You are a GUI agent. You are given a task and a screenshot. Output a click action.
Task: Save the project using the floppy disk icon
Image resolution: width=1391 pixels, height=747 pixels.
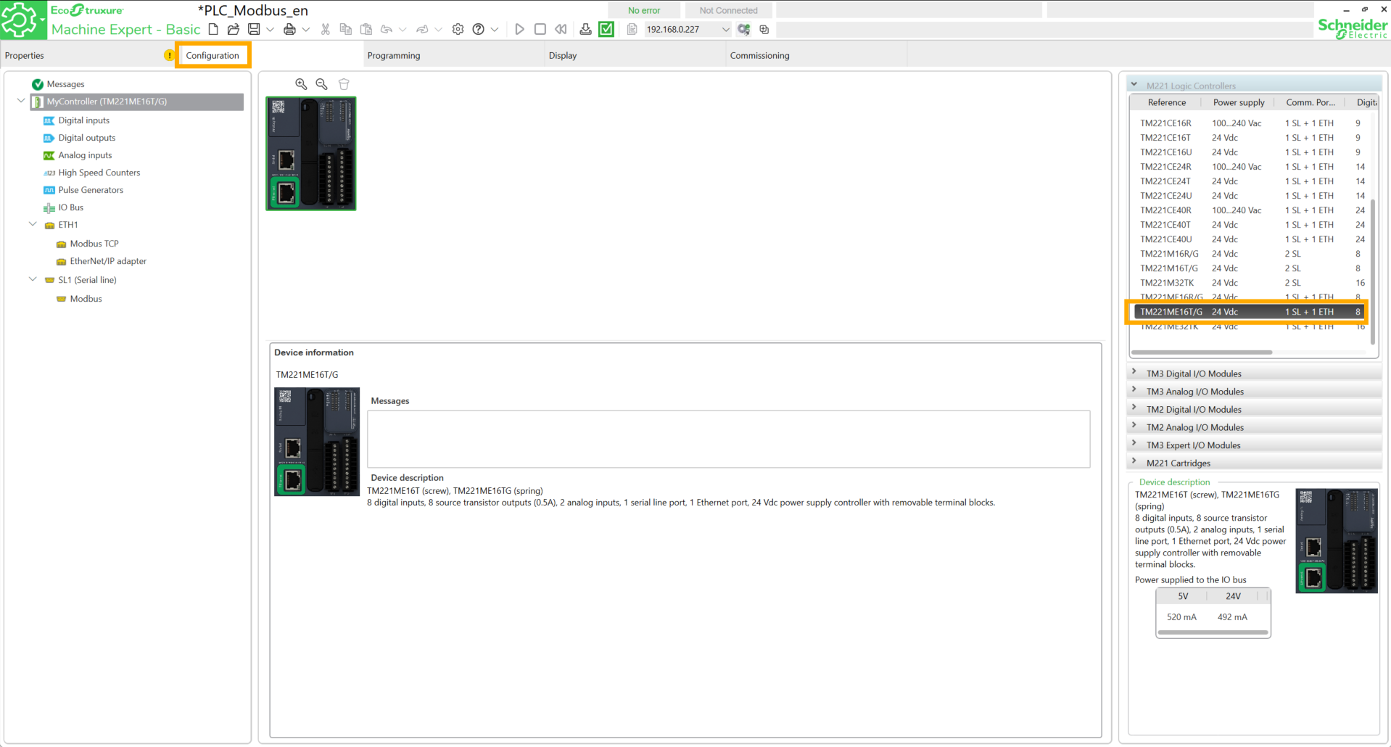(254, 29)
